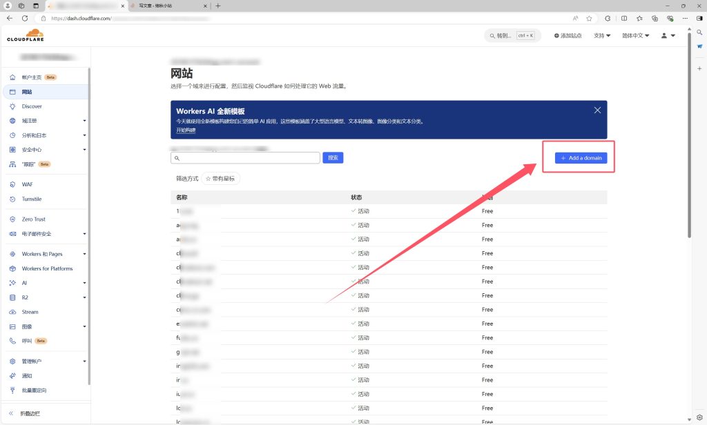The width and height of the screenshot is (707, 425).
Task: Click 分析和日志 pie chart icon
Action: tap(12, 135)
